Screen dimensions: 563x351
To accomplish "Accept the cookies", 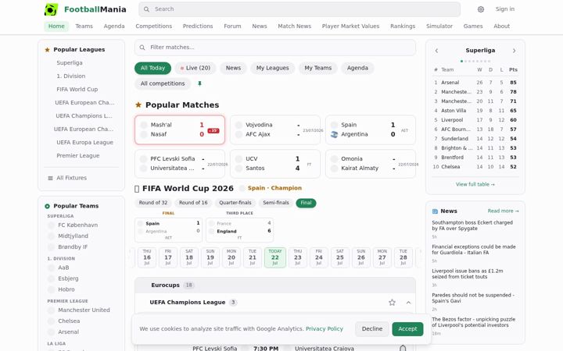I will click(x=407, y=329).
